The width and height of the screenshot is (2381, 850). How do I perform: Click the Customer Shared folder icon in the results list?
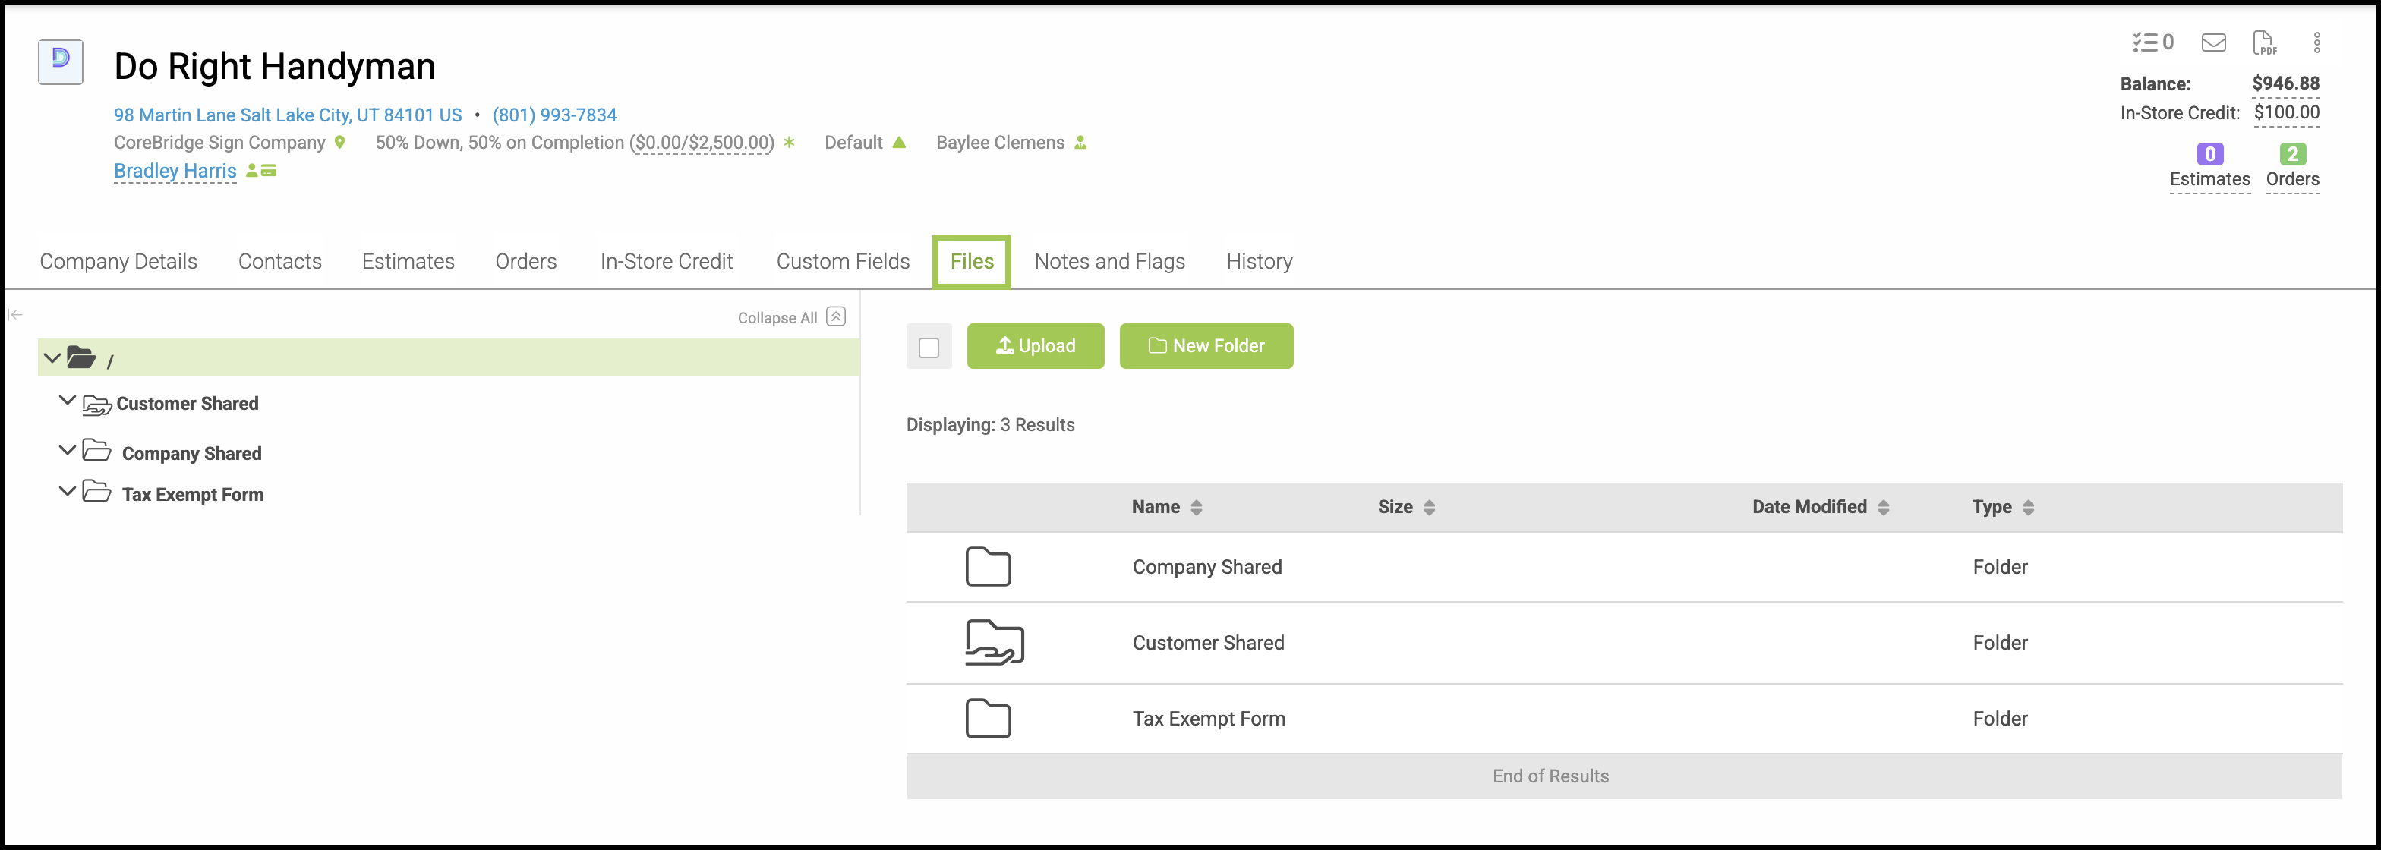click(994, 642)
